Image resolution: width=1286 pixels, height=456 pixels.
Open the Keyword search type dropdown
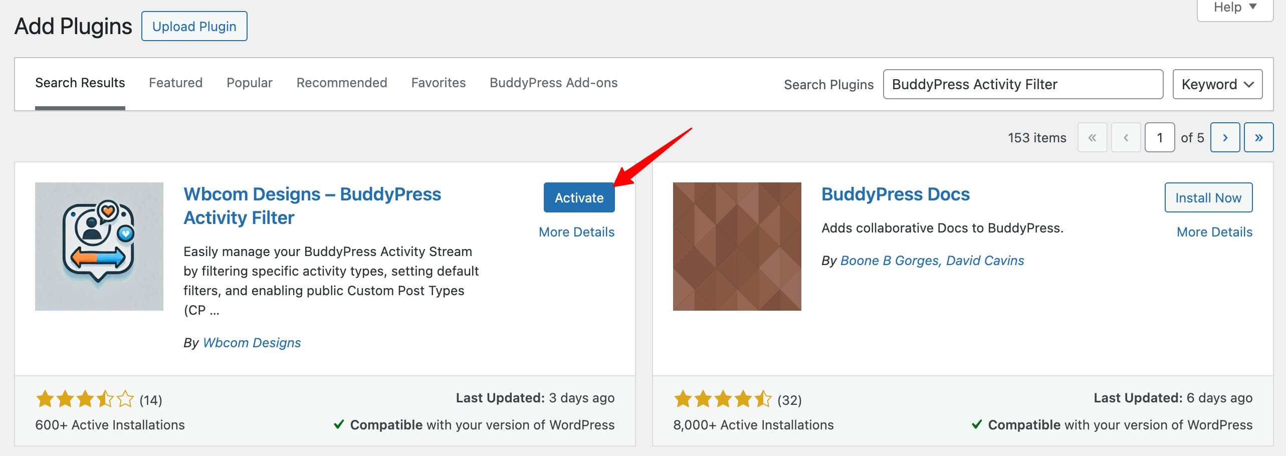pos(1217,84)
